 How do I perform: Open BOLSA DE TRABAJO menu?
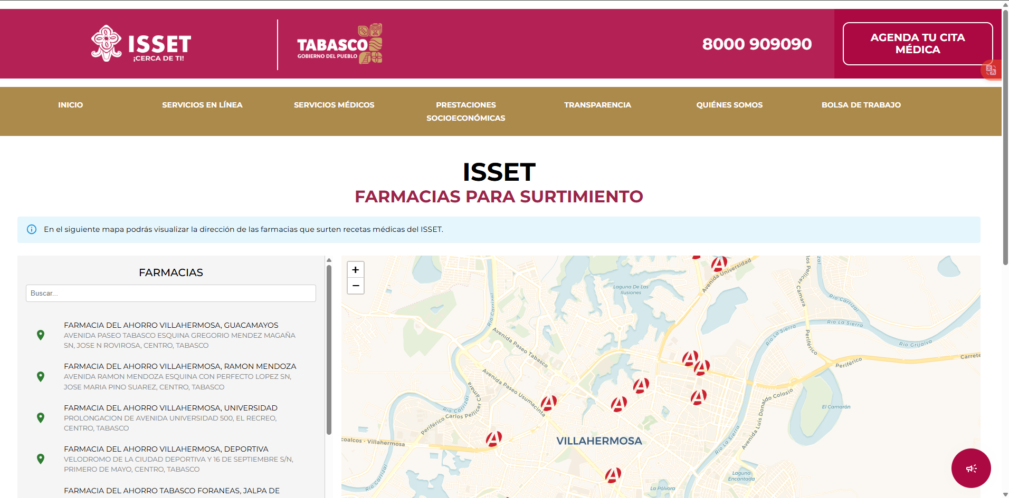(x=861, y=105)
